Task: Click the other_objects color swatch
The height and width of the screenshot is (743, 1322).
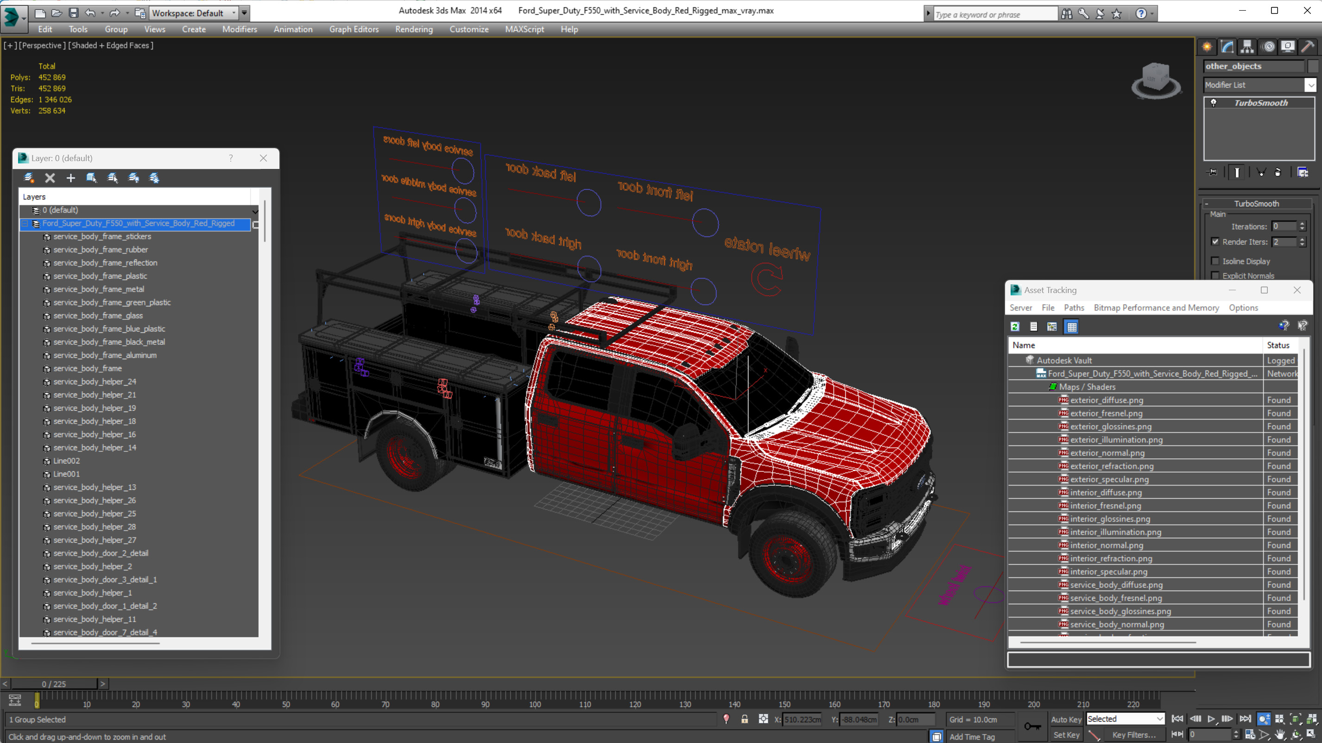Action: click(1313, 66)
